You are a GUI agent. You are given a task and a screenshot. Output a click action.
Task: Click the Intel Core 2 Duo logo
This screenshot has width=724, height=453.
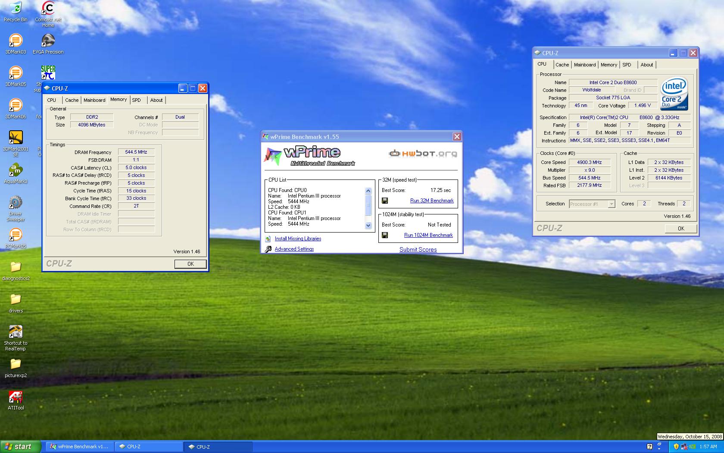click(674, 94)
